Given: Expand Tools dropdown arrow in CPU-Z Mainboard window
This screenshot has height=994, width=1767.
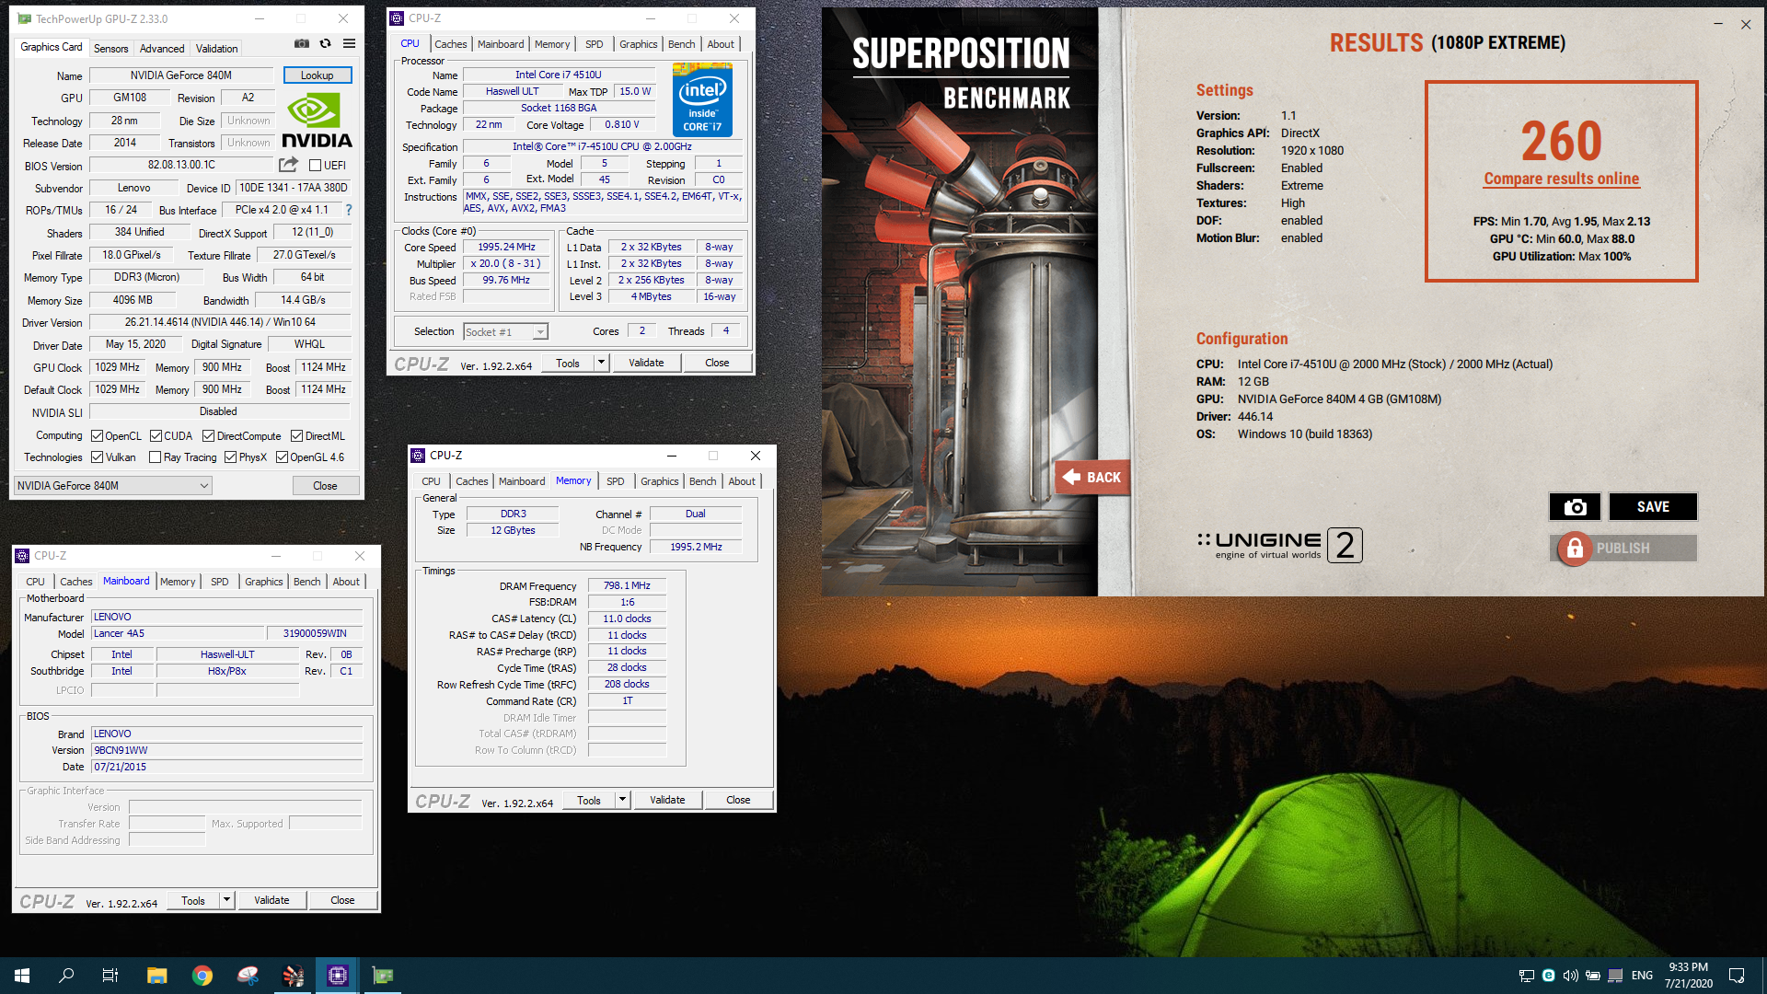Looking at the screenshot, I should pos(226,900).
